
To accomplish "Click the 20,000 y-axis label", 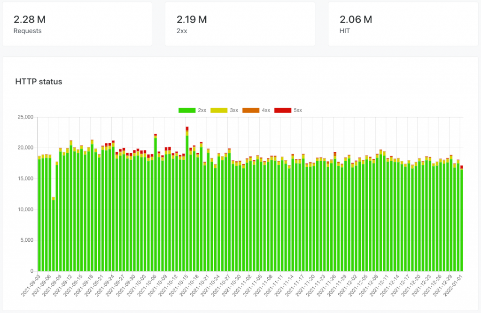I will (25, 148).
